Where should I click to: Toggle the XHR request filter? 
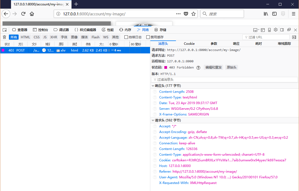(x=54, y=37)
